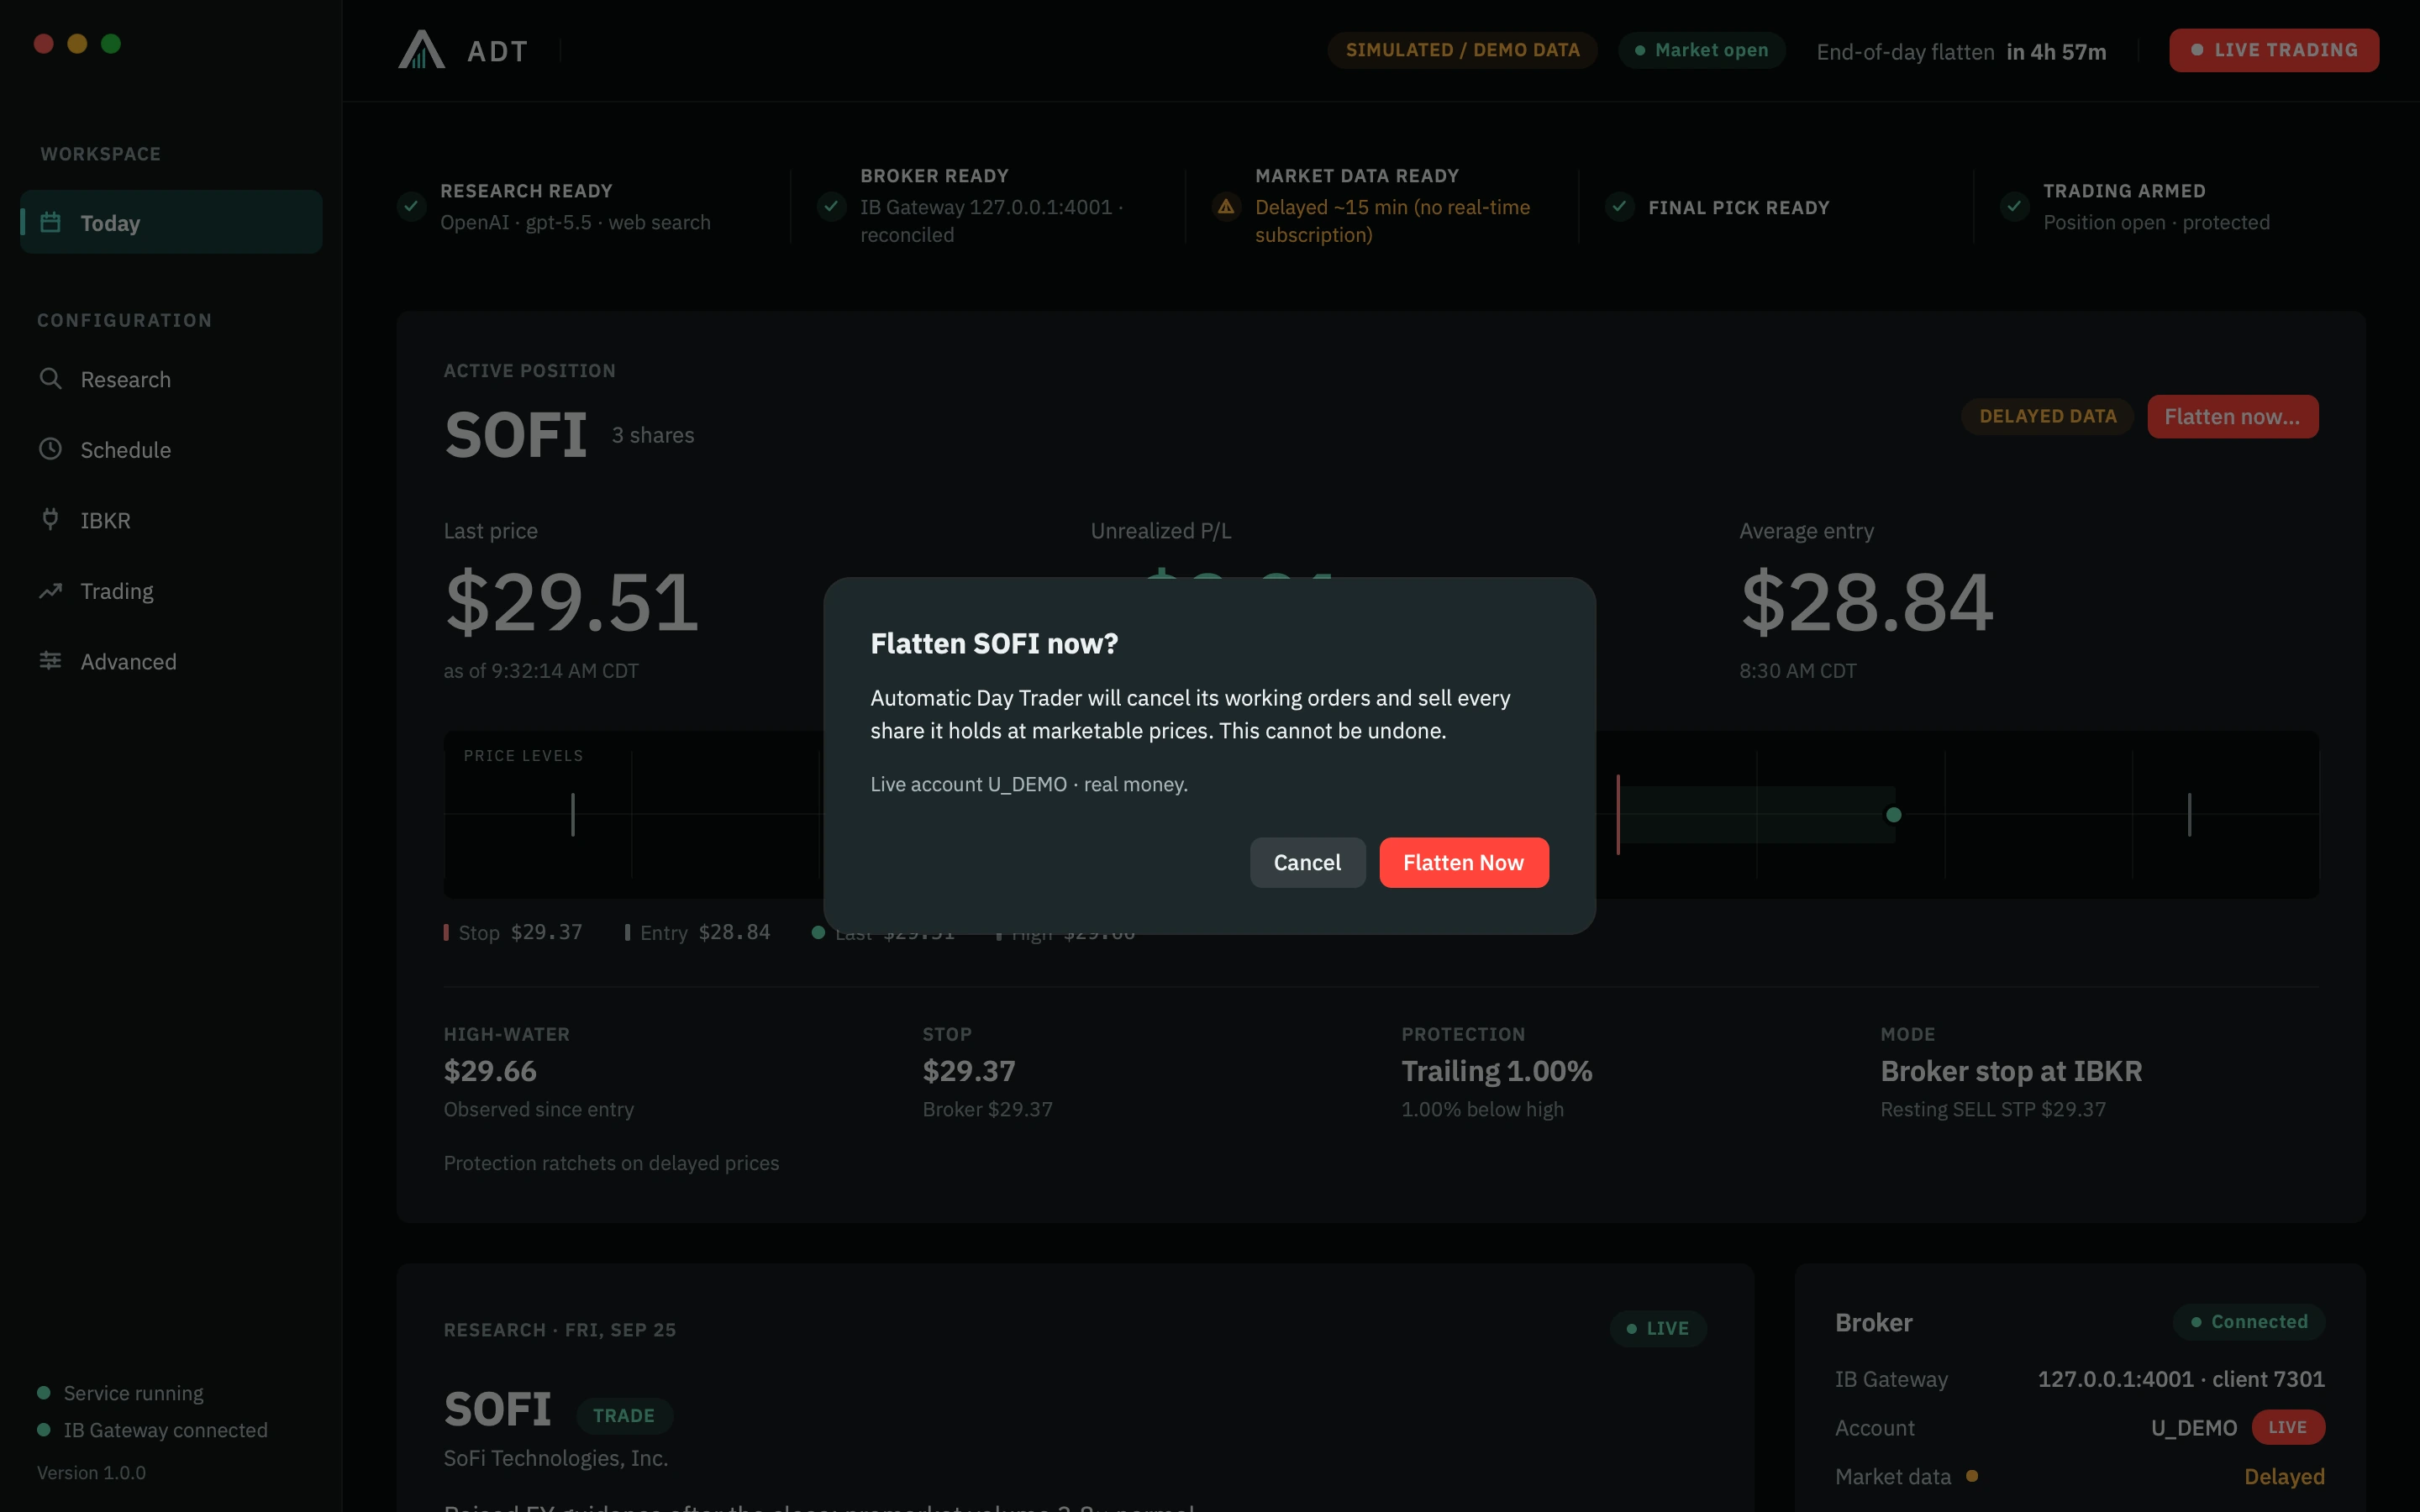
Task: Click the Final Pick Ready checkmark icon
Action: click(1619, 206)
